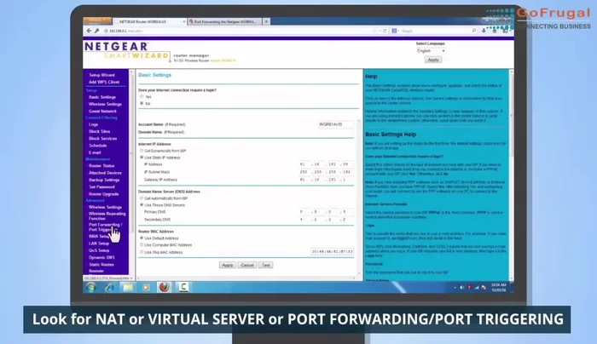Click the taskbar clock
This screenshot has height=344, width=597.
pos(498,287)
